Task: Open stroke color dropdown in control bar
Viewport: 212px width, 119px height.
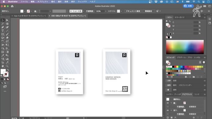Action: pyautogui.click(x=31, y=11)
